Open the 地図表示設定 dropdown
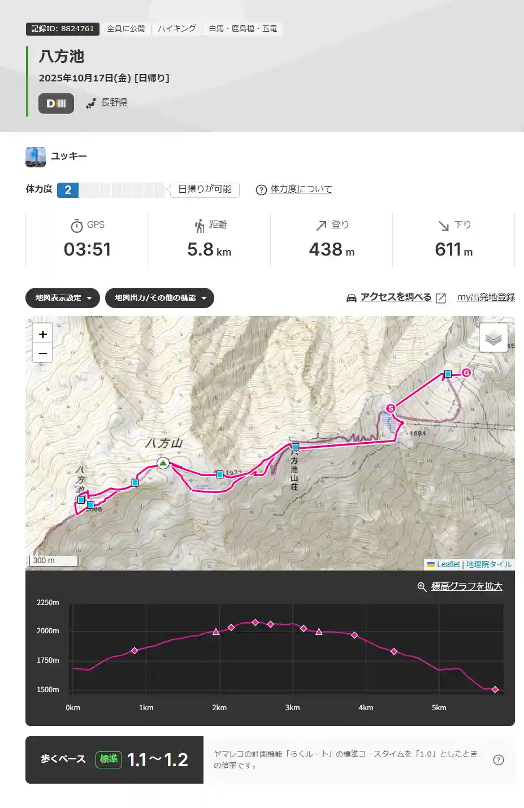 tap(63, 298)
